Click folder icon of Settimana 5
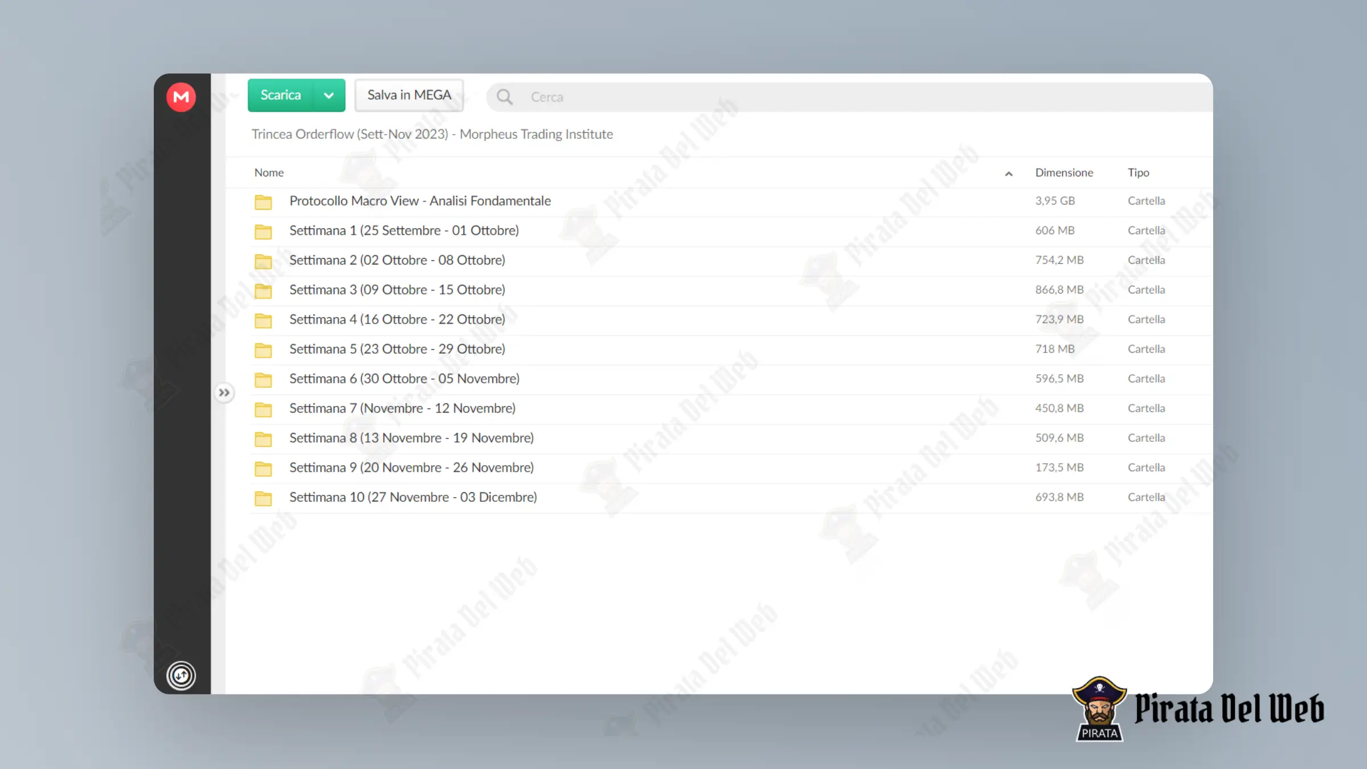This screenshot has height=769, width=1367. (x=263, y=350)
